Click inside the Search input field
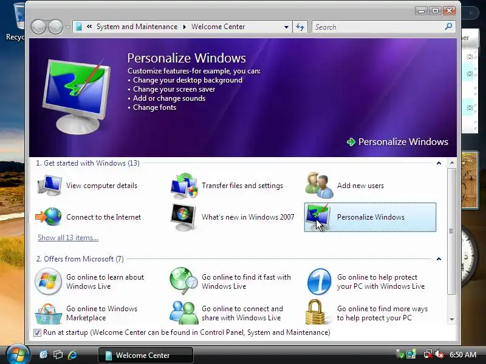Viewport: 486px width, 364px height. pos(378,27)
